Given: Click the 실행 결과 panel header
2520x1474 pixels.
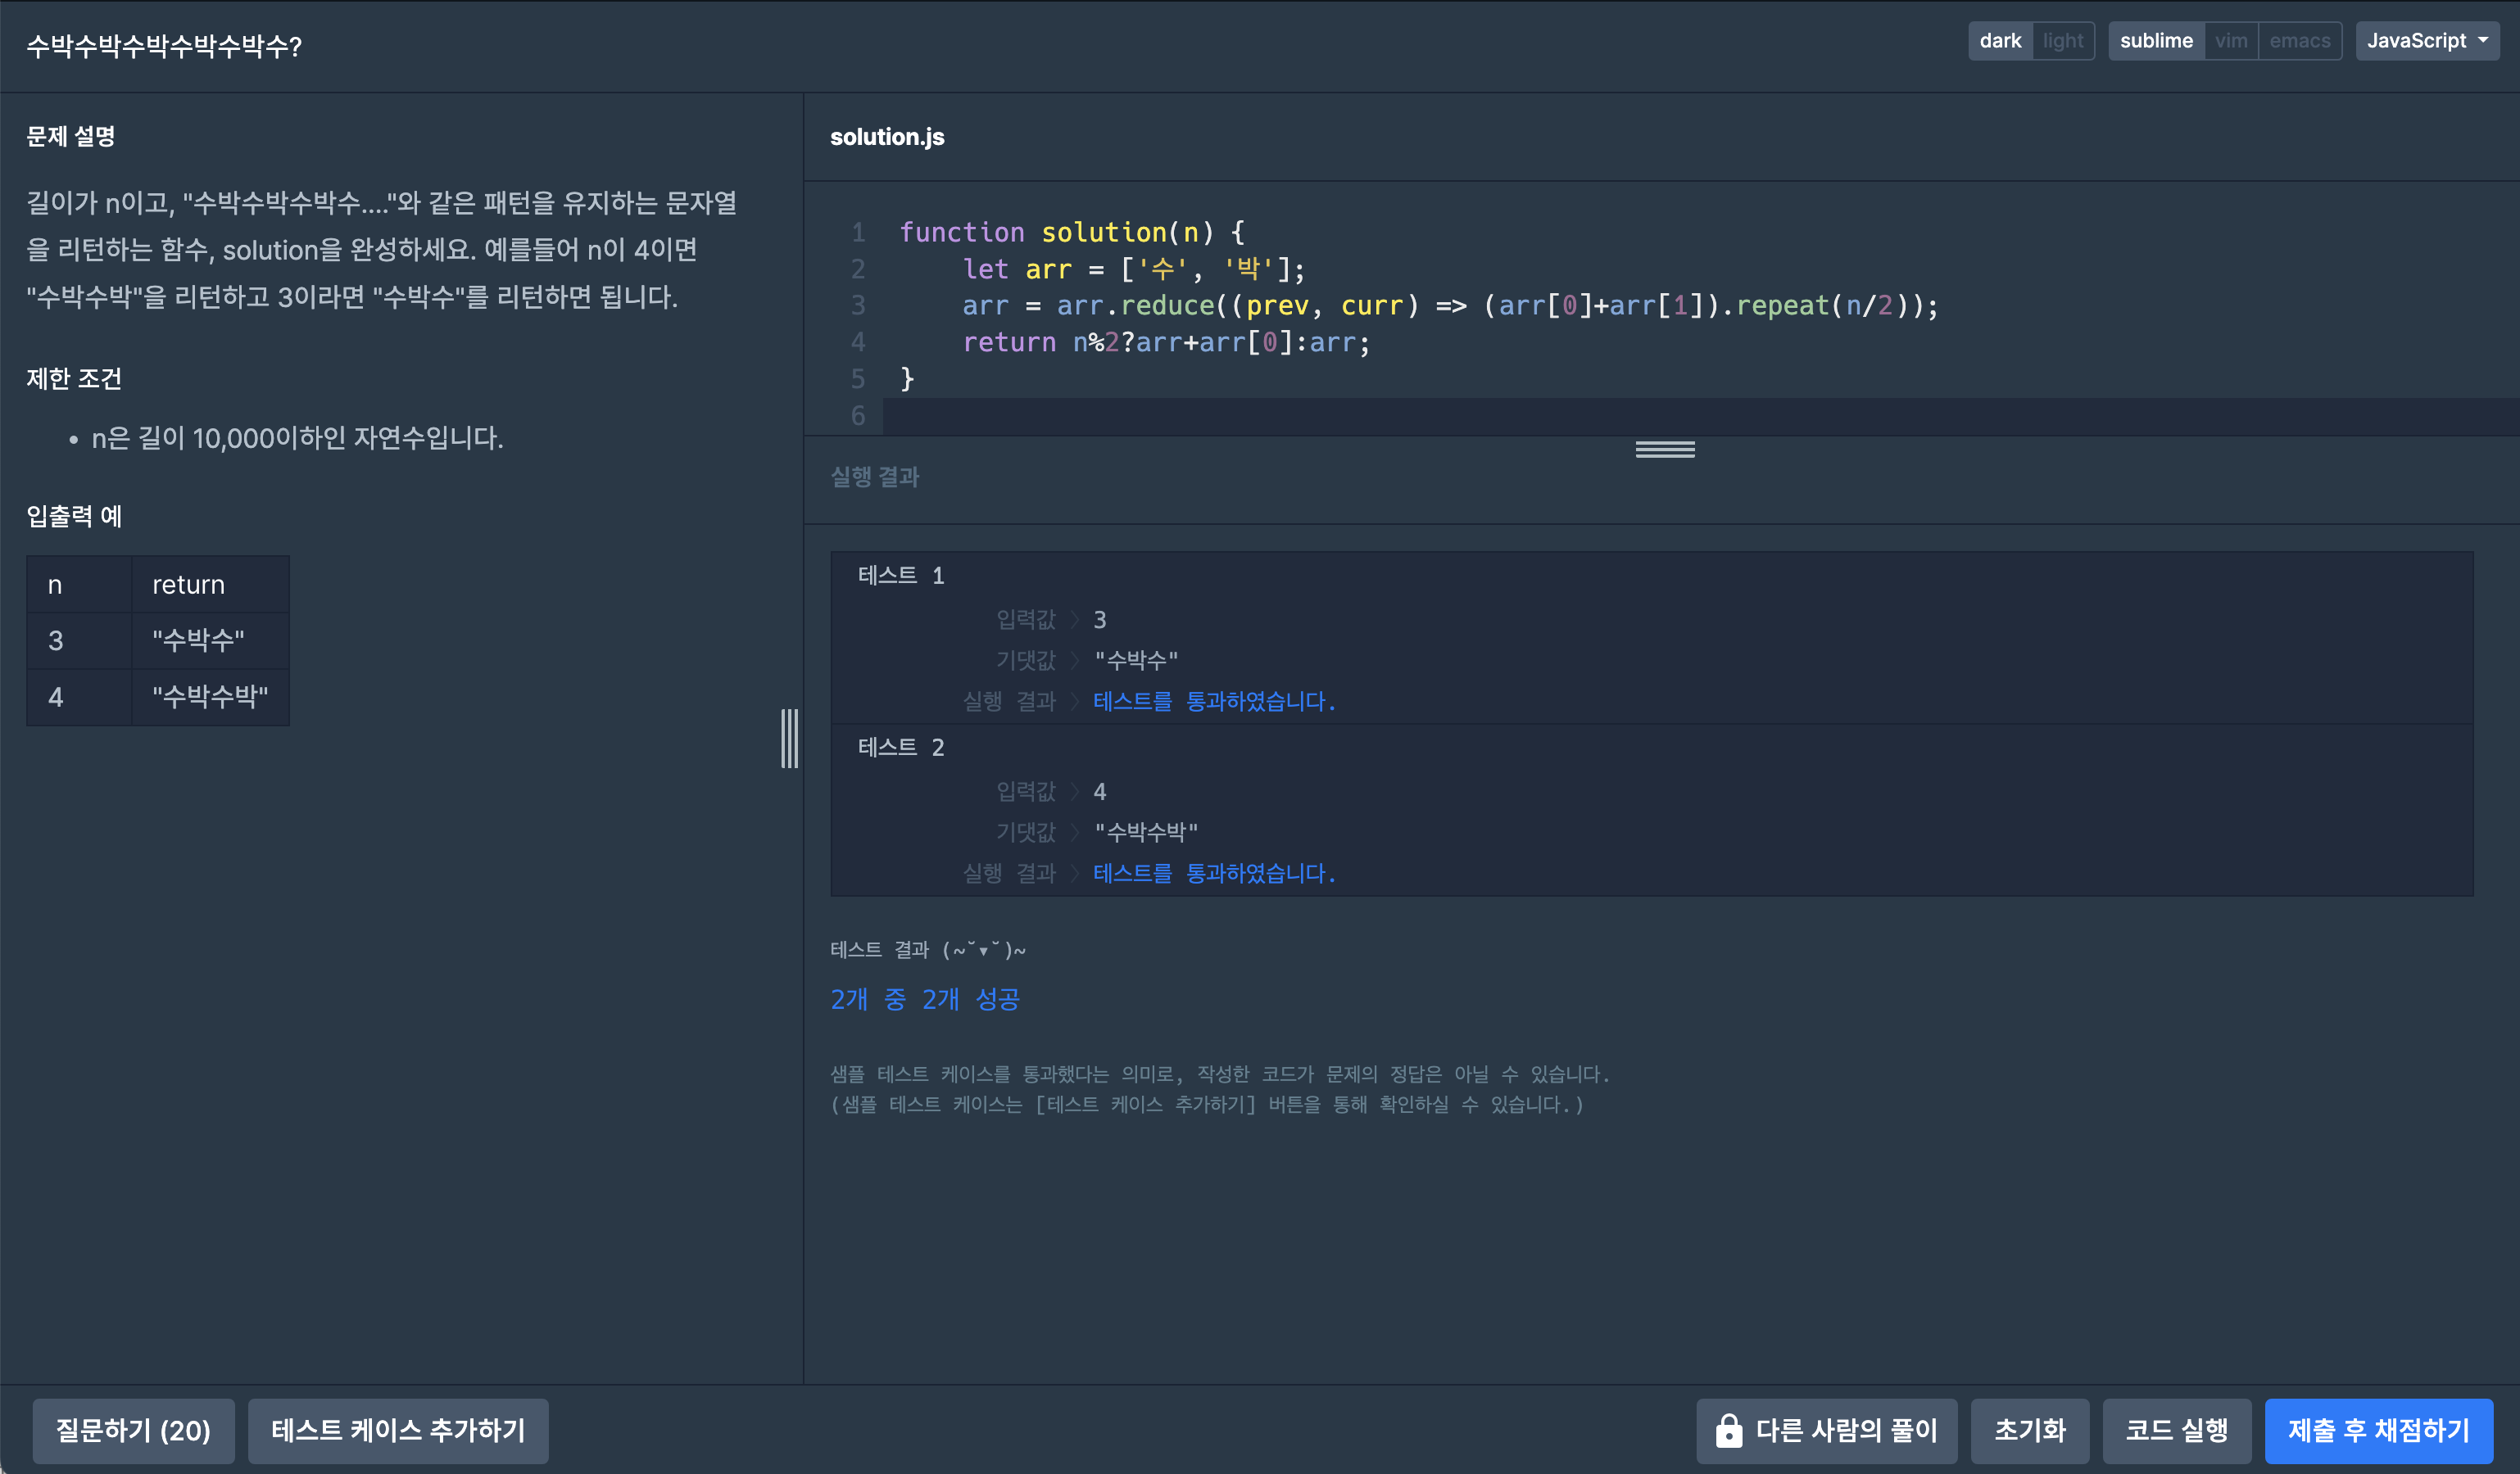Looking at the screenshot, I should (875, 477).
